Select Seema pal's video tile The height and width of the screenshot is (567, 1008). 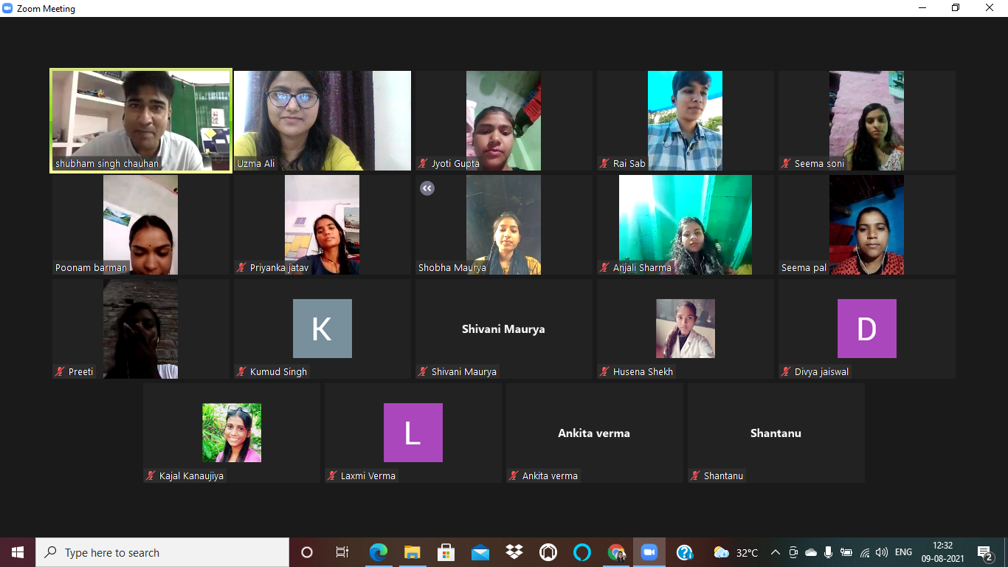point(867,225)
